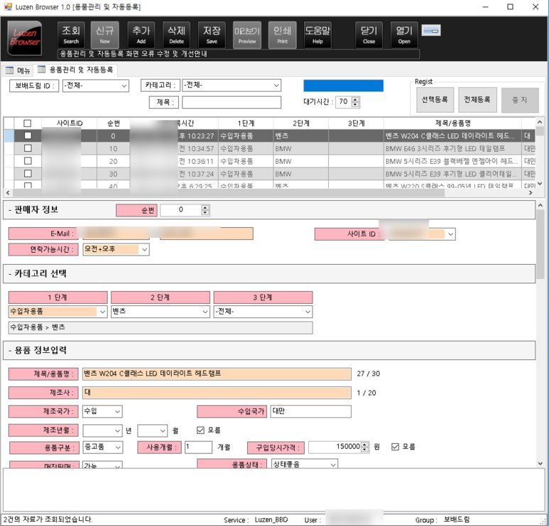Toggle the 모름 checkbox beside 제조년월
Image resolution: width=549 pixels, height=526 pixels.
coord(200,430)
